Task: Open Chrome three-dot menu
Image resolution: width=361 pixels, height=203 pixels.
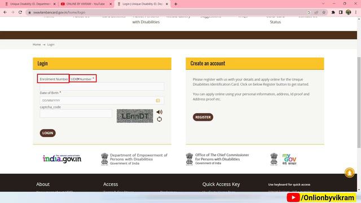Action: [x=356, y=12]
